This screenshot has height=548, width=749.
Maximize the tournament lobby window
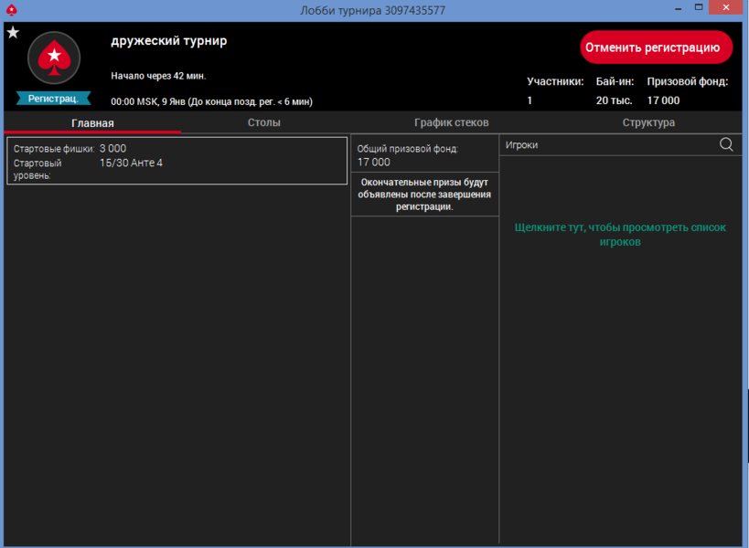[699, 8]
